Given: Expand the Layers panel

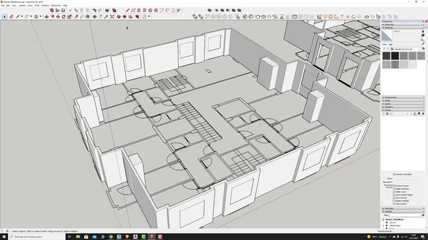Looking at the screenshot, I should (x=403, y=104).
